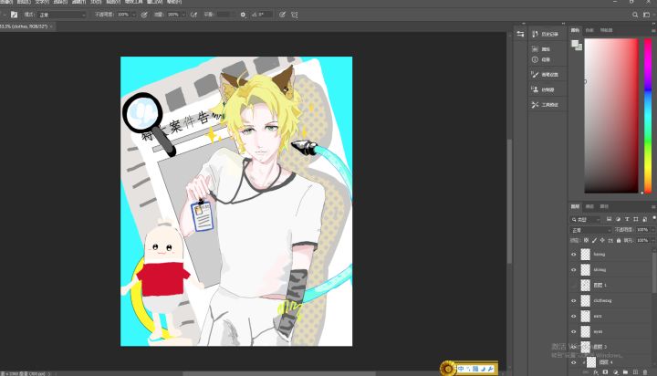This screenshot has width=657, height=376.
Task: Toggle visibility of clothes layer
Action: (x=574, y=300)
